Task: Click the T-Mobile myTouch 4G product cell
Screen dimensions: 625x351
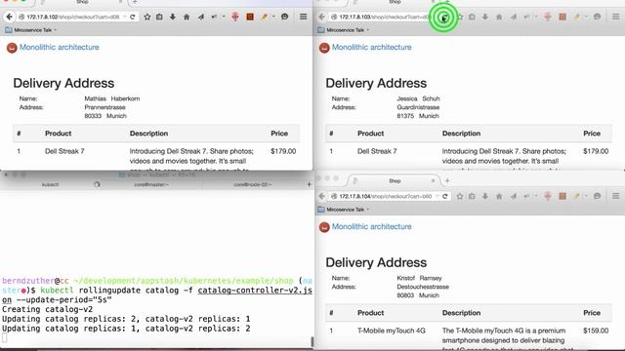Action: click(x=392, y=331)
